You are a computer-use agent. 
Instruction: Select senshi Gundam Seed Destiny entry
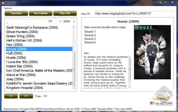point(39,84)
